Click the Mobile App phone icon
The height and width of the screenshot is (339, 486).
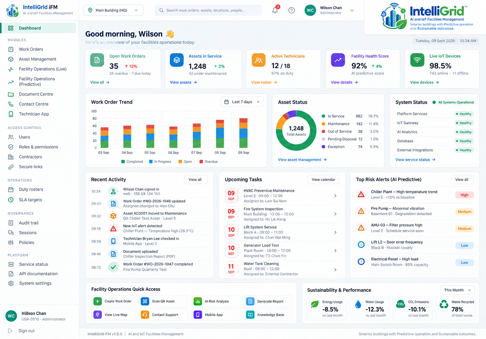pyautogui.click(x=198, y=315)
